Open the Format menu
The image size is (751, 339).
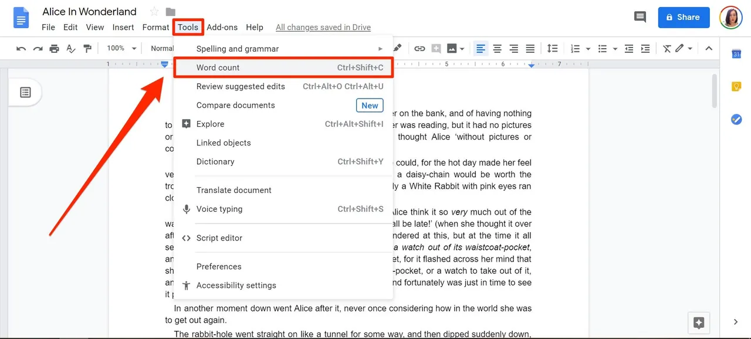coord(155,27)
